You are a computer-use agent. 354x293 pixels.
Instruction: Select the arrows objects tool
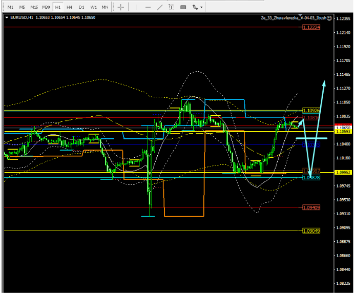click(195, 7)
